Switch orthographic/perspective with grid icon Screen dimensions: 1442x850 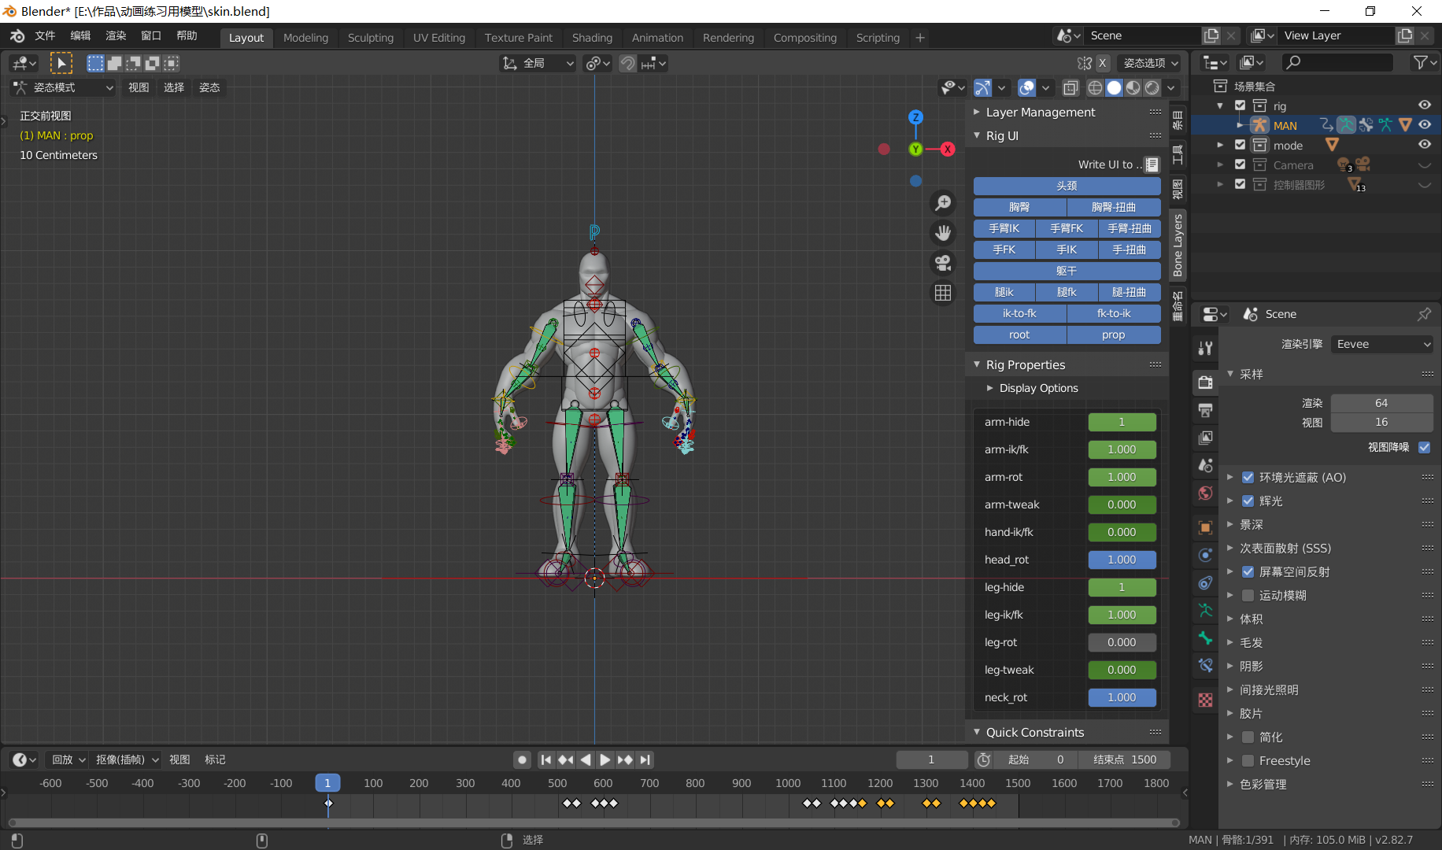tap(943, 293)
